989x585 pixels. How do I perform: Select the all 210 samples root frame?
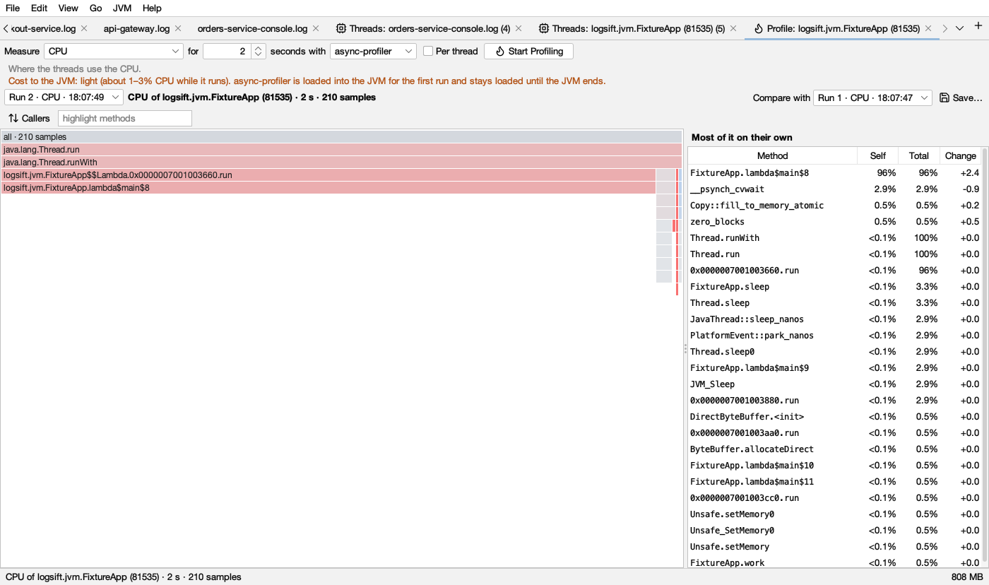(x=341, y=137)
